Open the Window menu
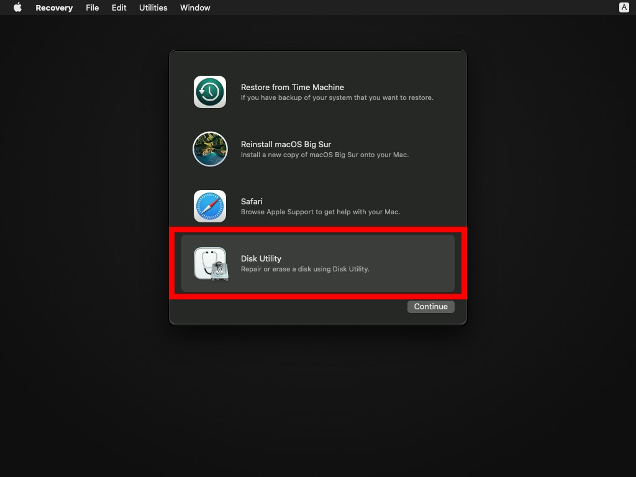The width and height of the screenshot is (636, 477). [195, 7]
